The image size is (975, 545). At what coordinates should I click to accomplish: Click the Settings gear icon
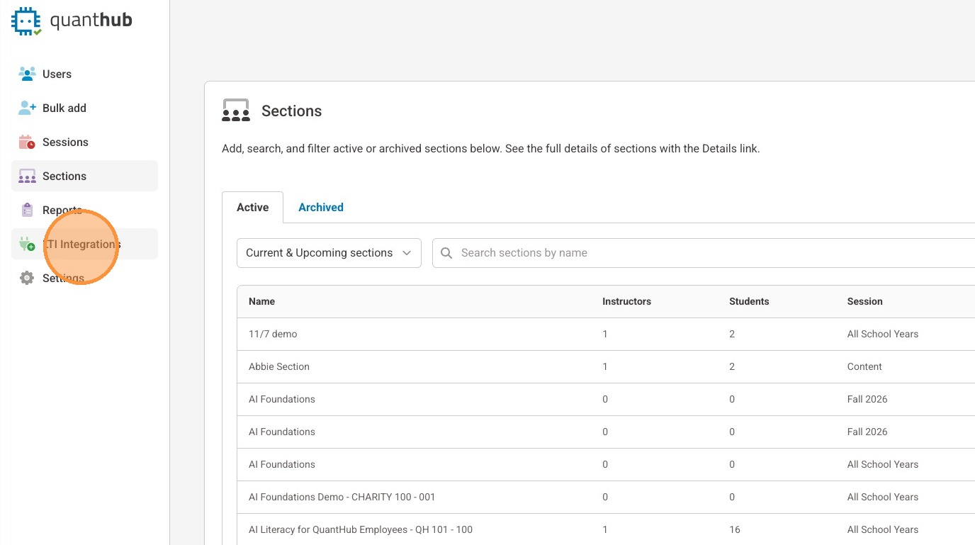[x=27, y=278]
